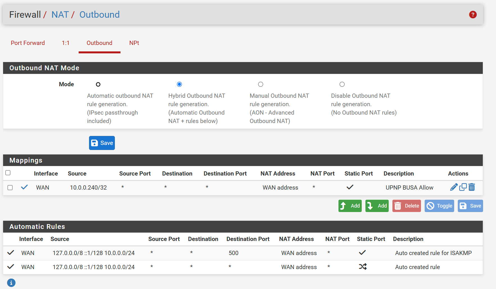Screen dimensions: 496x289
Task: Copy the UPNP BUSA Allow mapping
Action: coord(463,187)
